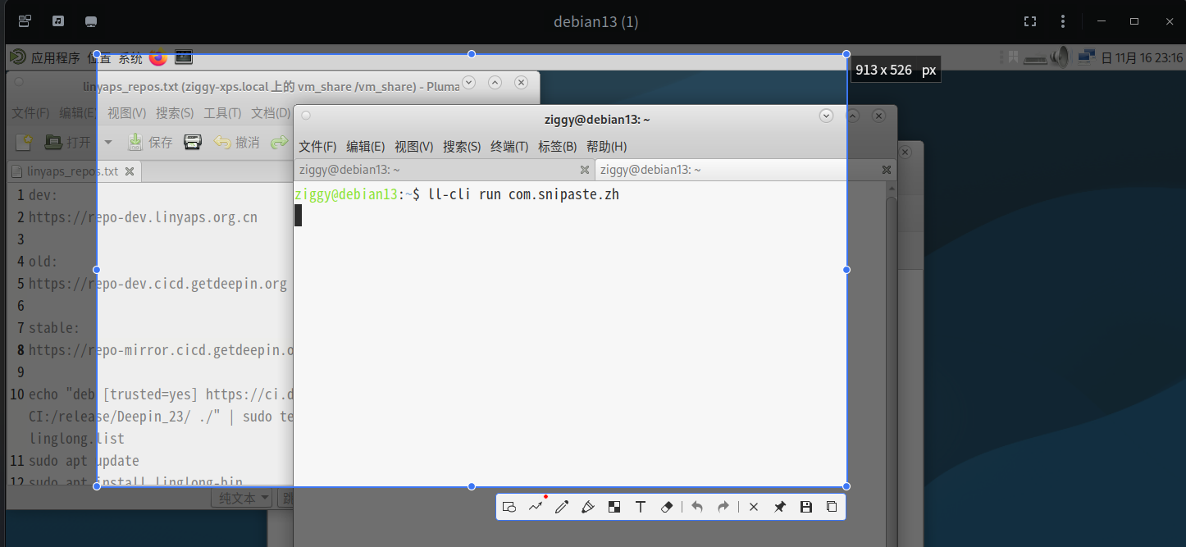
Task: Click the new document icon in Pluma
Action: (24, 142)
